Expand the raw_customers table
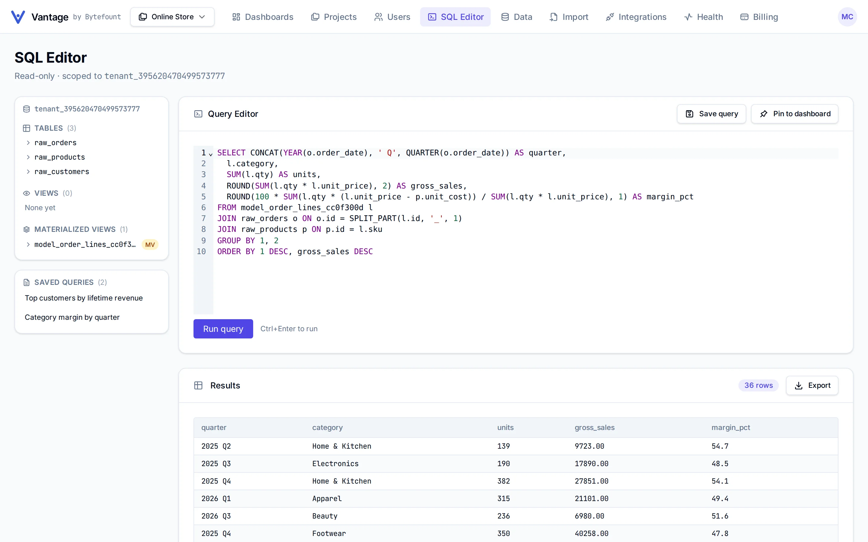 (x=28, y=172)
